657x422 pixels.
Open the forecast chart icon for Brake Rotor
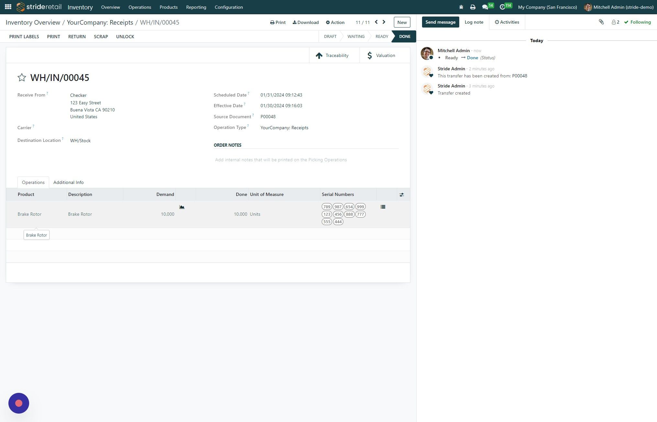point(182,207)
